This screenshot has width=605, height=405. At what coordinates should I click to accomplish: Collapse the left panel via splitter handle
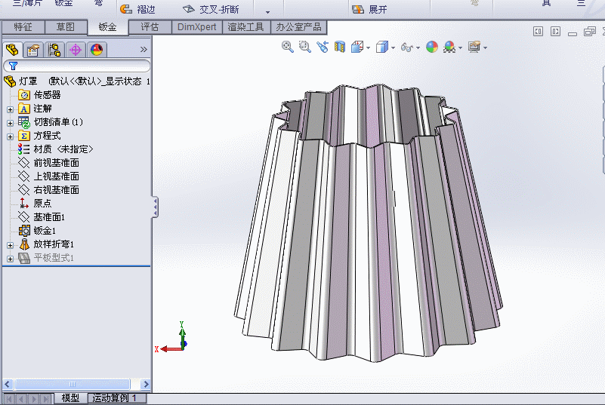[155, 207]
